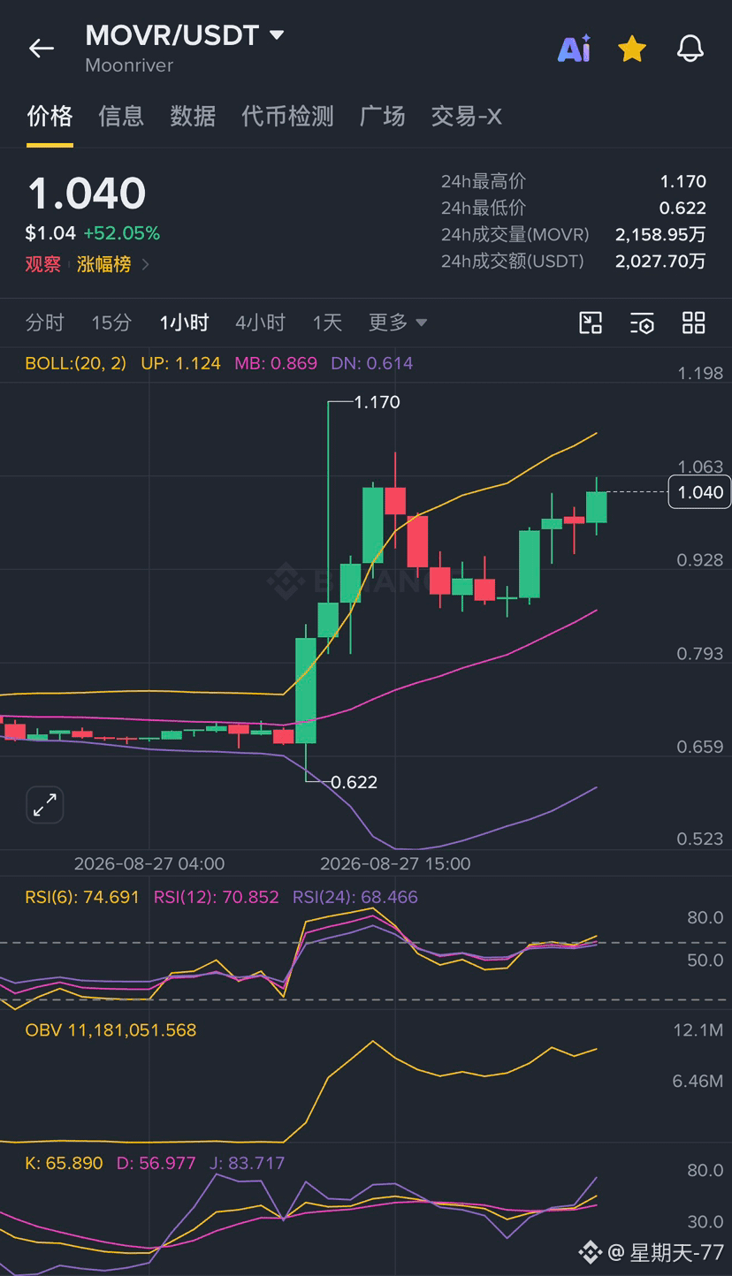
Task: Open the chart drawing tools icon
Action: coord(591,323)
